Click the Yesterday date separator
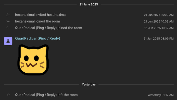Viewport: 177px width, 100px height. (89, 85)
